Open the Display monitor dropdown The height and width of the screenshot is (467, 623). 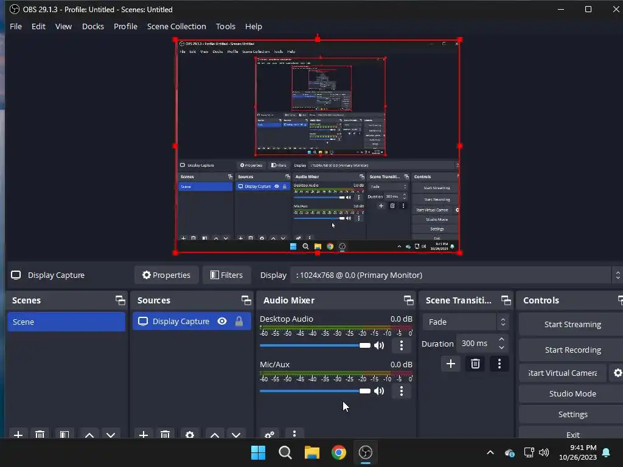pos(456,275)
